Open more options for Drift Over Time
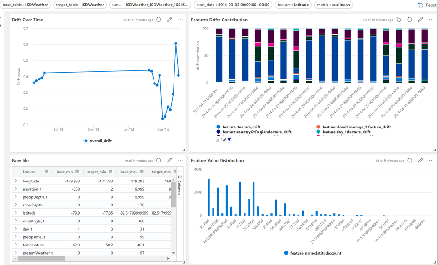Screen dimensions: 438x265 [180, 20]
